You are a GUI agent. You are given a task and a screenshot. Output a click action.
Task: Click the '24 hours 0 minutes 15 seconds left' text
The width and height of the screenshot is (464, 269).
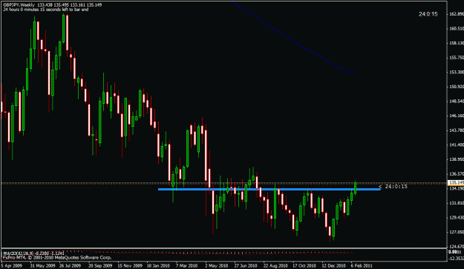pos(45,10)
